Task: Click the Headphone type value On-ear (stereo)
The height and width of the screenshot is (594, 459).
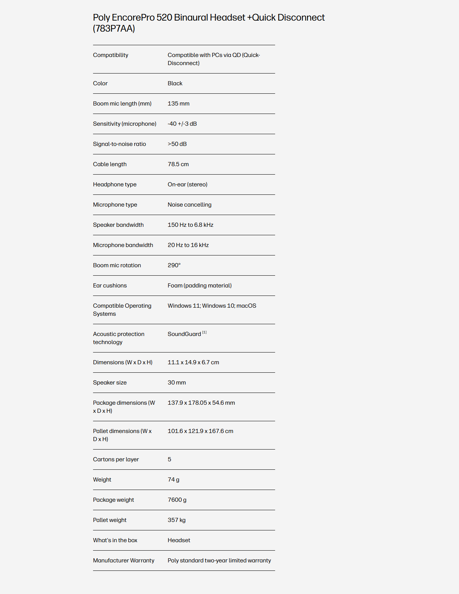Action: click(188, 185)
